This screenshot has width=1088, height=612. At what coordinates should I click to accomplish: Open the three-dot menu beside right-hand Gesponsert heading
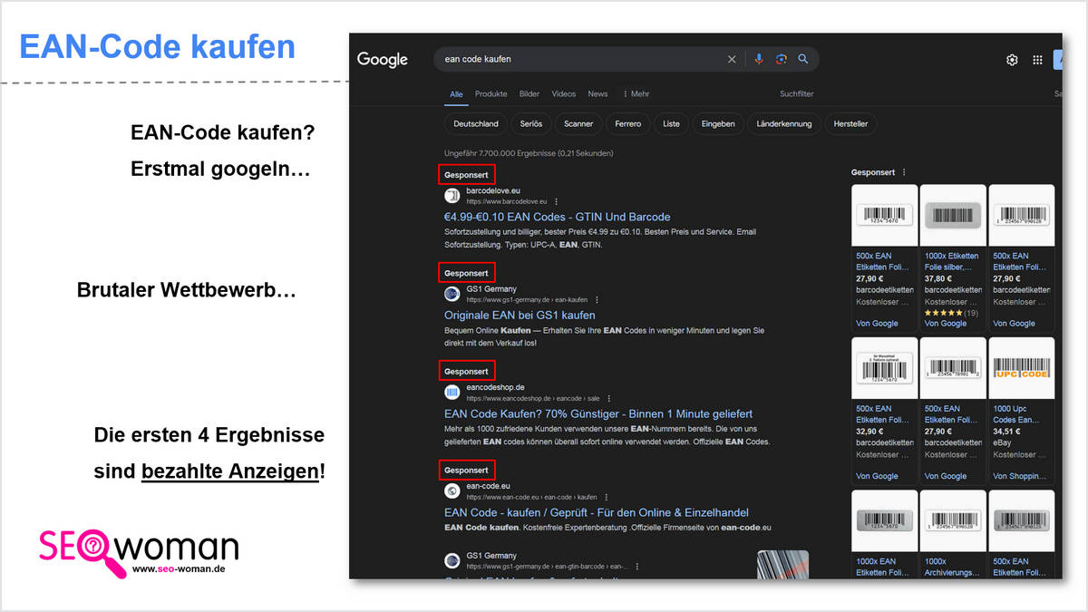click(904, 172)
